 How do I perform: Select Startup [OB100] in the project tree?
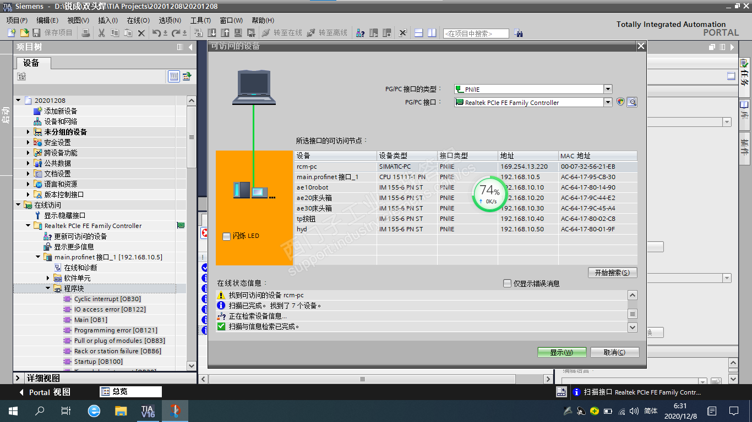tap(99, 362)
